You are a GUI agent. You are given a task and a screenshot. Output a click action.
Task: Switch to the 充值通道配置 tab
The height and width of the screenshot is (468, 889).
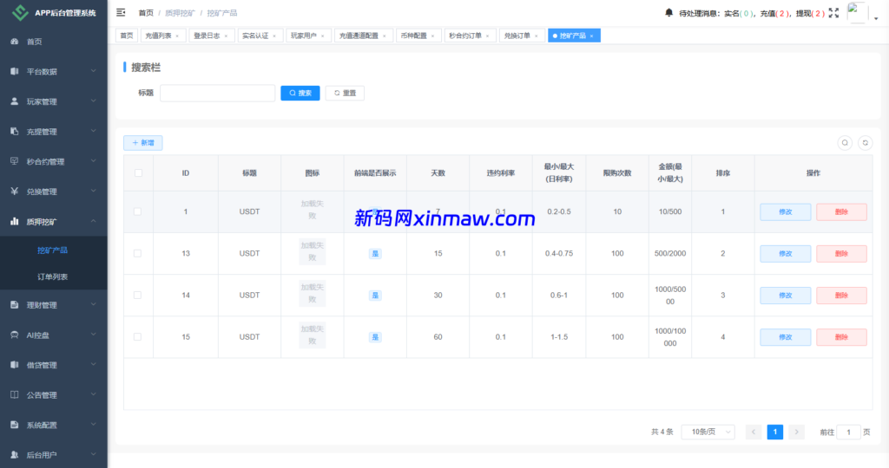click(x=362, y=36)
